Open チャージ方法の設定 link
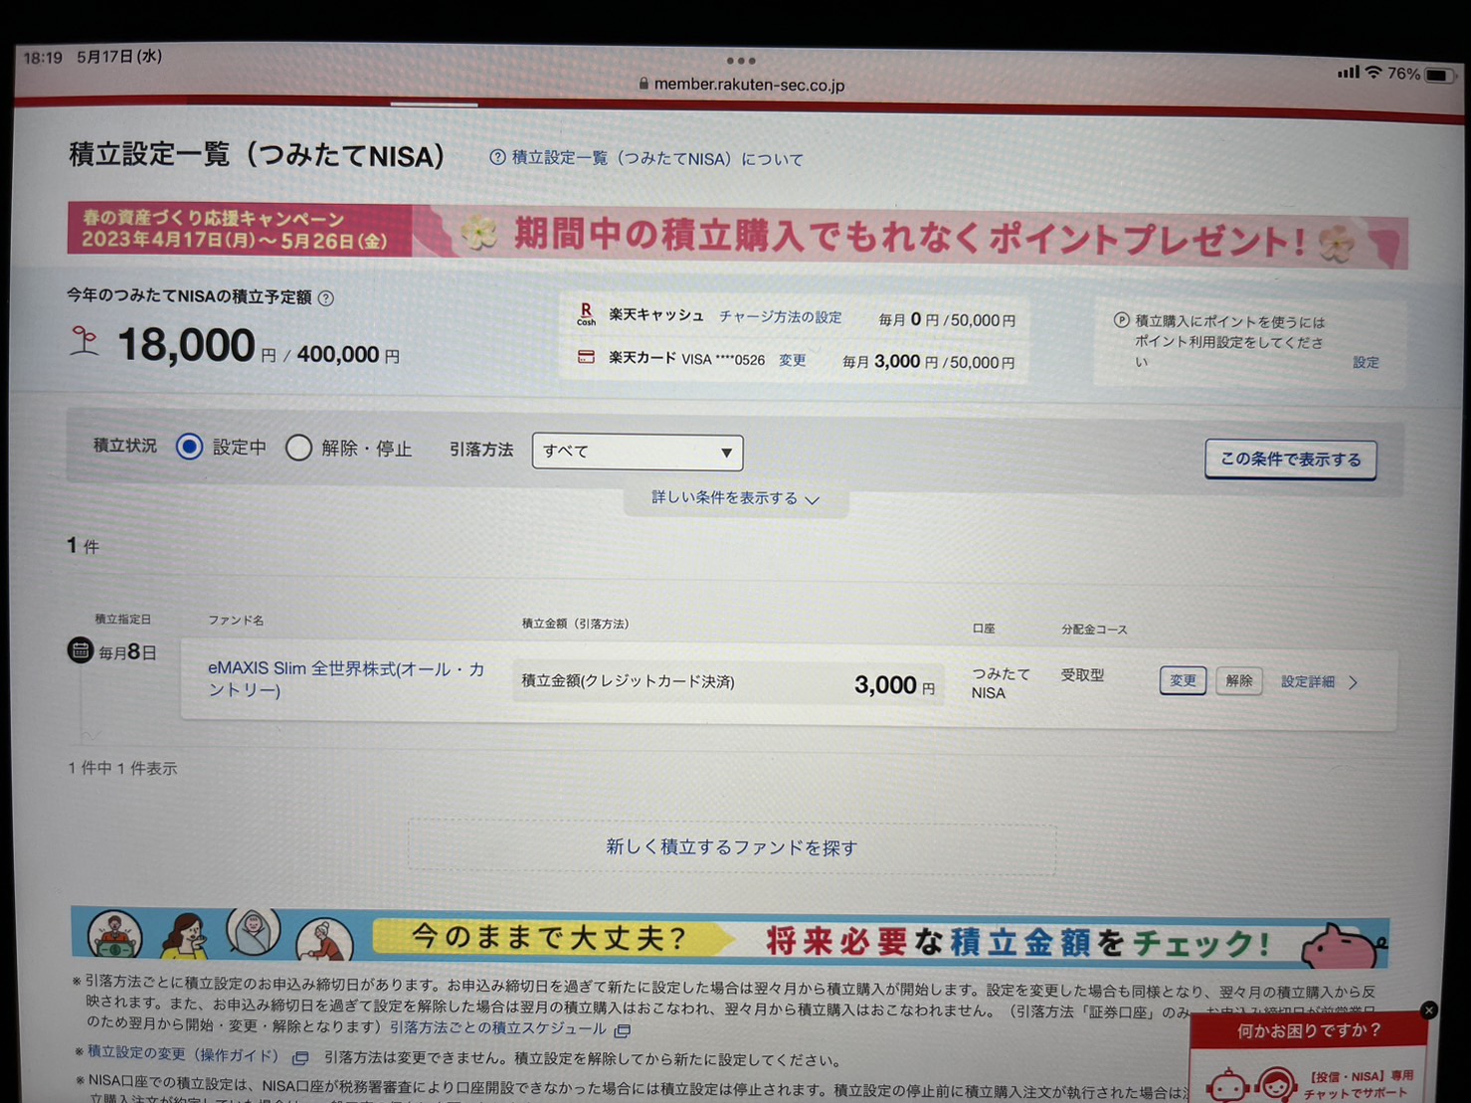This screenshot has width=1471, height=1103. tap(780, 317)
